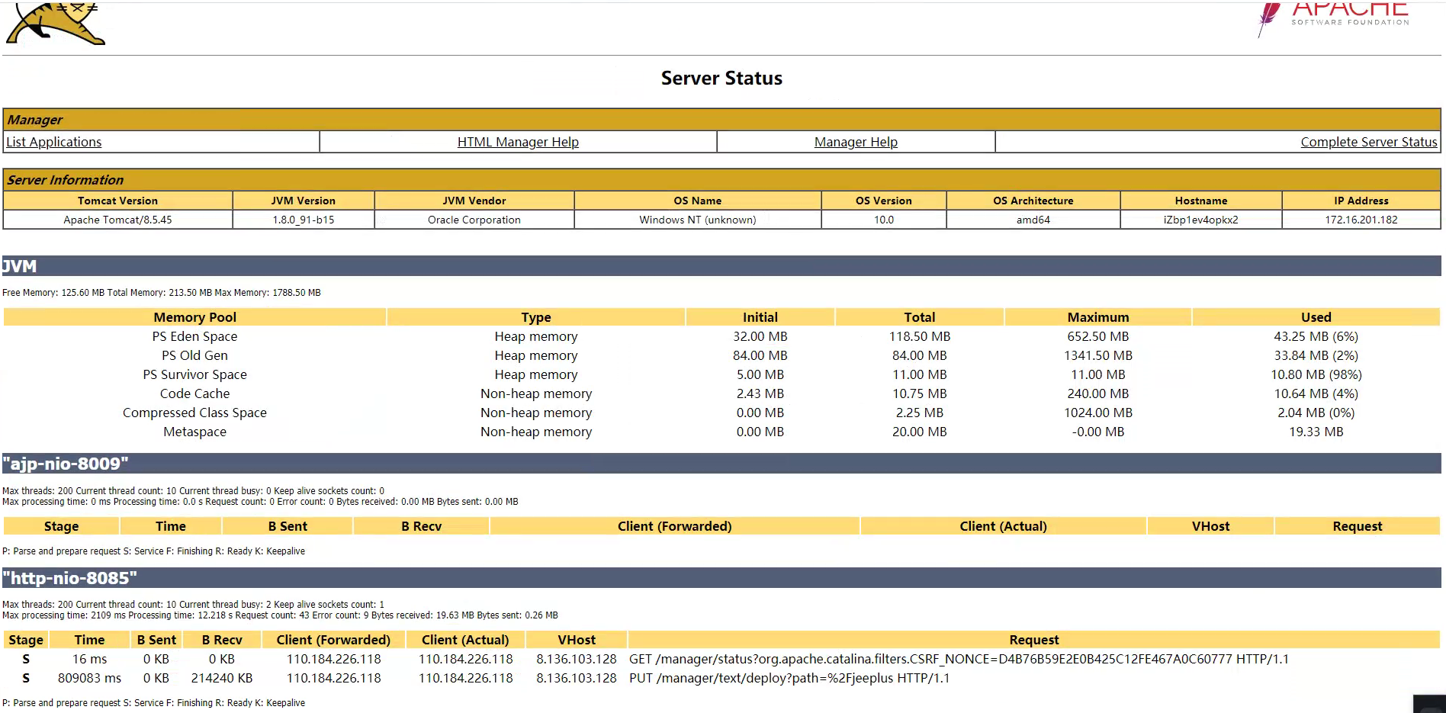Select the Metaspace row label

(194, 432)
